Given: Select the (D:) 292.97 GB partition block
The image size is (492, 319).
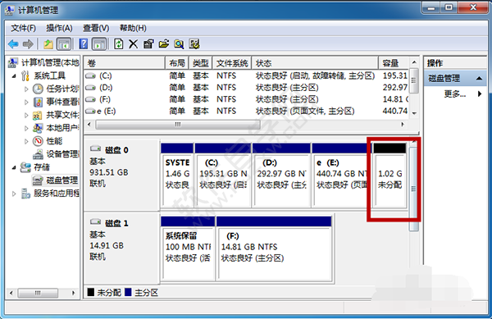Looking at the screenshot, I should click(x=281, y=175).
